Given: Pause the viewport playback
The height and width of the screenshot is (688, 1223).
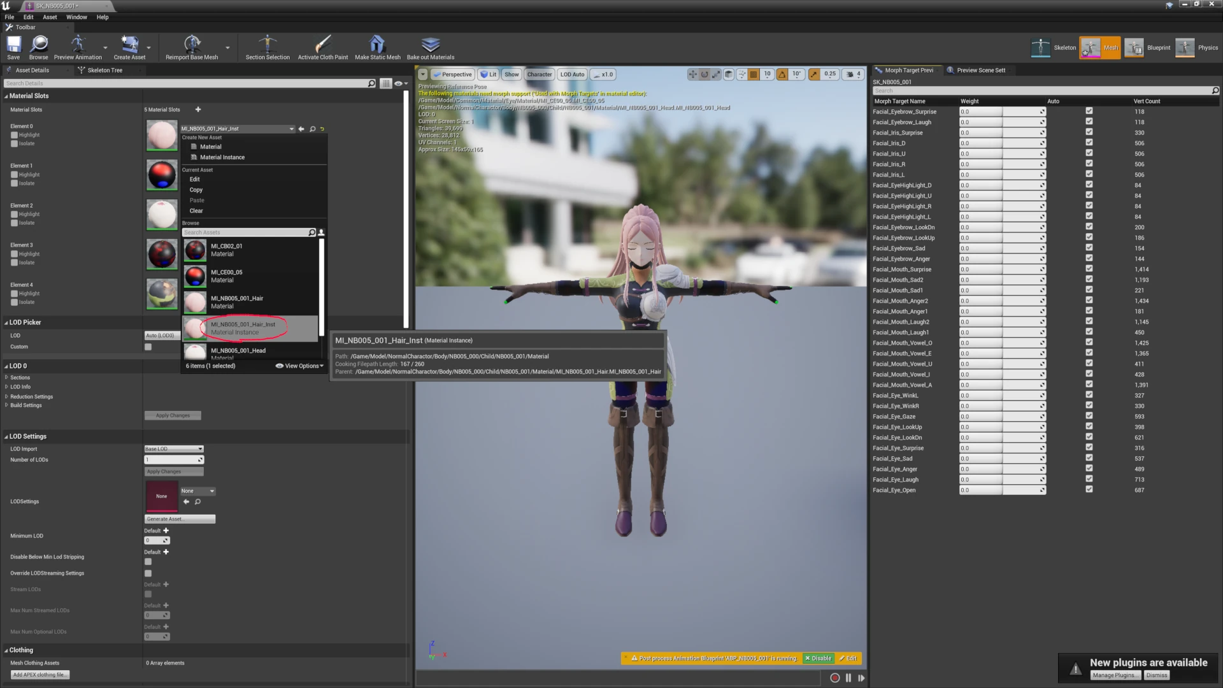Looking at the screenshot, I should (848, 678).
